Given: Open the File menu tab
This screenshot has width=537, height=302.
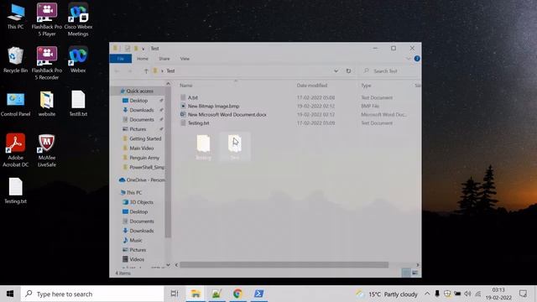Looking at the screenshot, I should coord(121,59).
